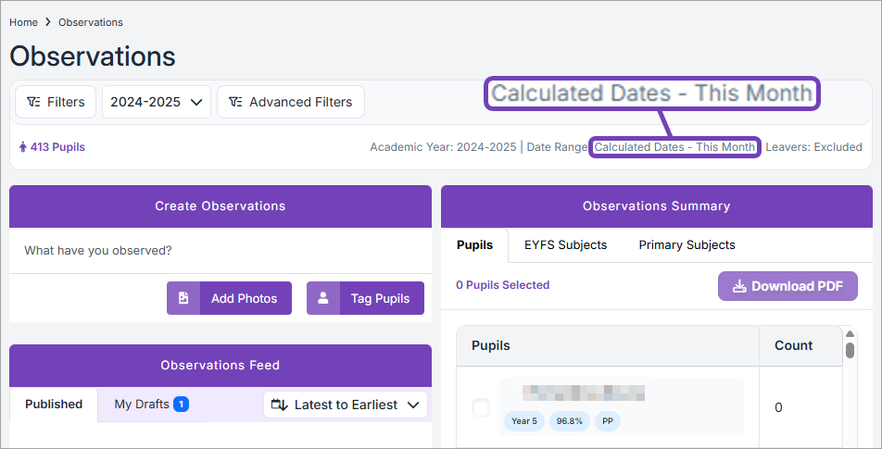Viewport: 882px width, 449px height.
Task: Click the PP tag on the pupil row
Action: pos(608,421)
